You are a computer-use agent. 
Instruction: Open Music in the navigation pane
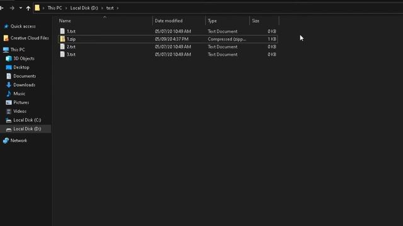[x=20, y=94]
